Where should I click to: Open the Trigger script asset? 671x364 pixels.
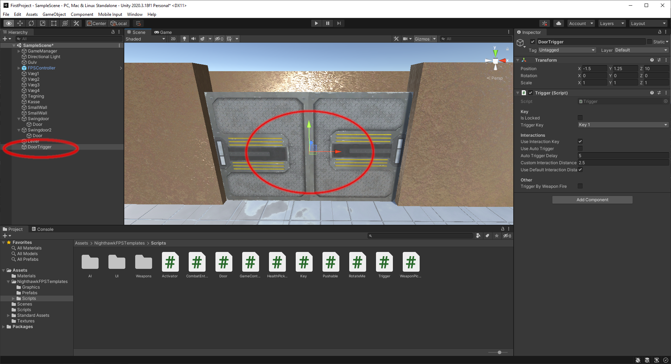click(384, 265)
